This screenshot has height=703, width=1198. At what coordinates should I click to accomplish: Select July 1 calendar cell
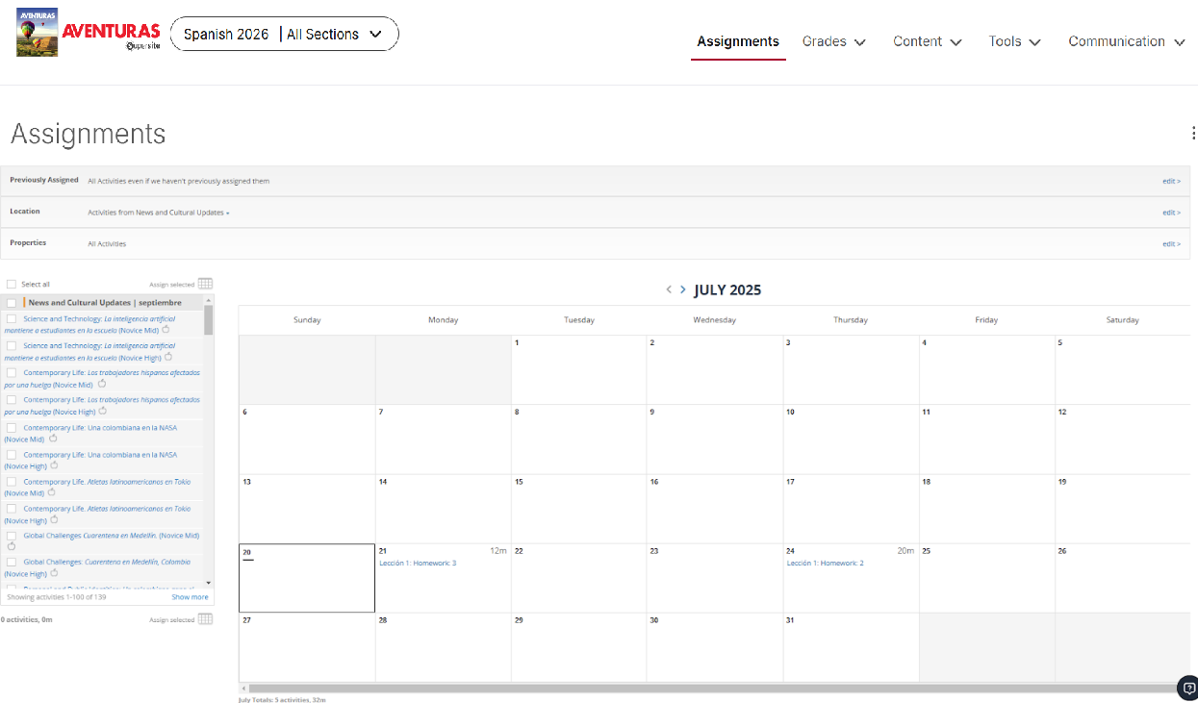578,369
